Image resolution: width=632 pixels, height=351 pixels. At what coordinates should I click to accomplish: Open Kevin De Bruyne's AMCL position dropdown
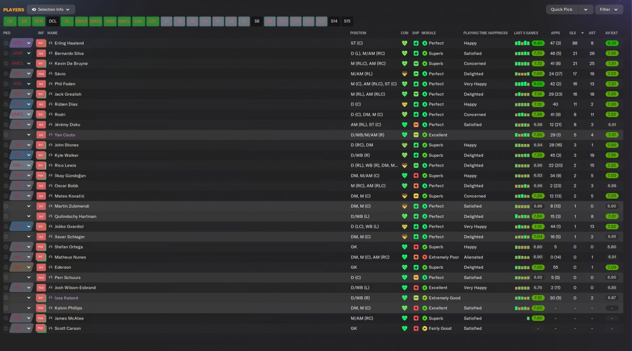coord(21,64)
